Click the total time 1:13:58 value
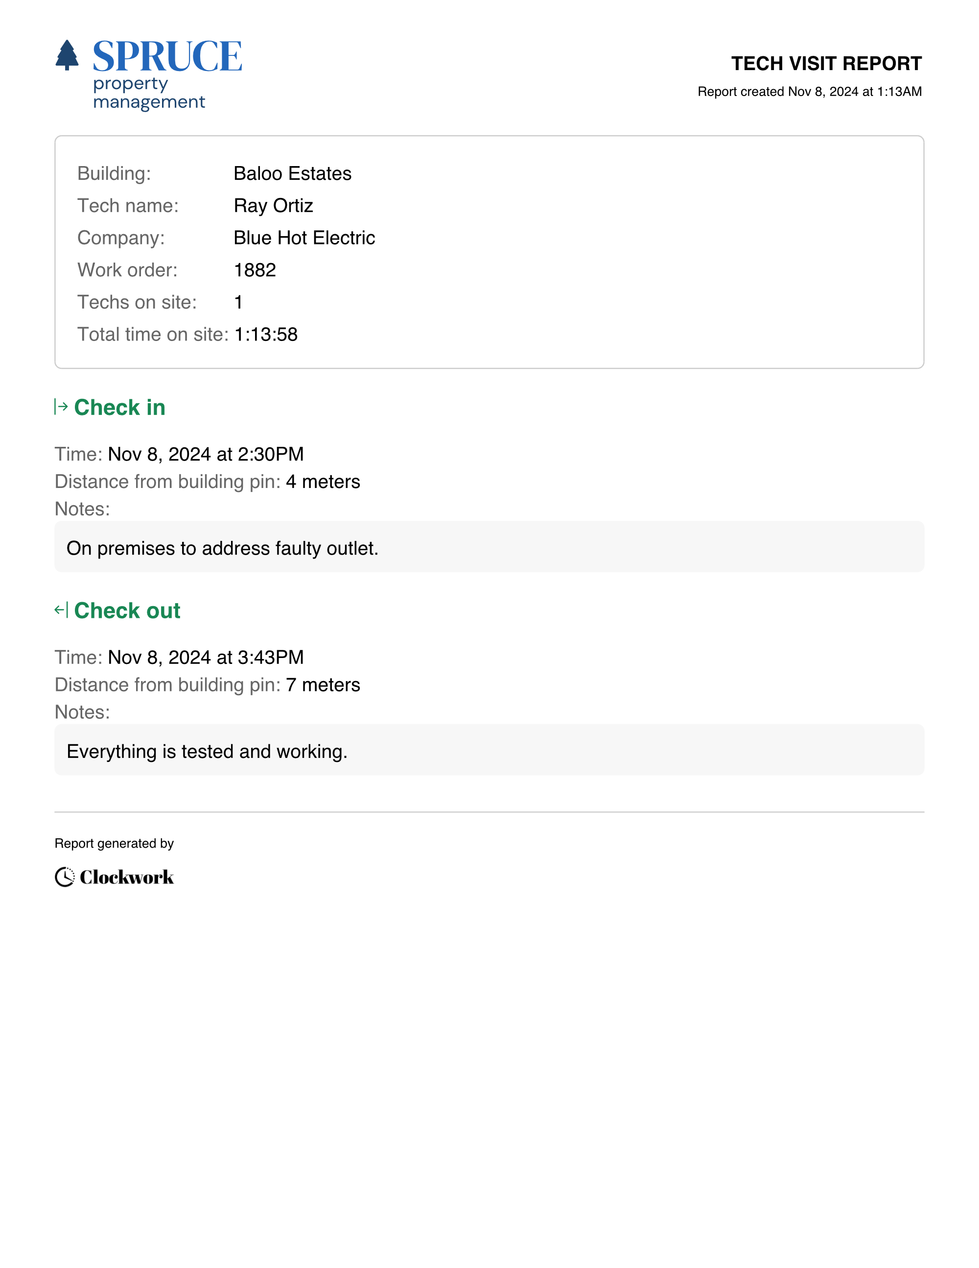Viewport: 979px width, 1268px height. point(266,335)
